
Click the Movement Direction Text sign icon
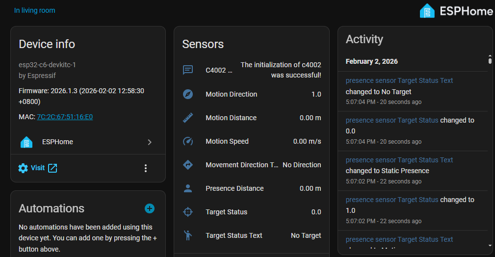[188, 165]
